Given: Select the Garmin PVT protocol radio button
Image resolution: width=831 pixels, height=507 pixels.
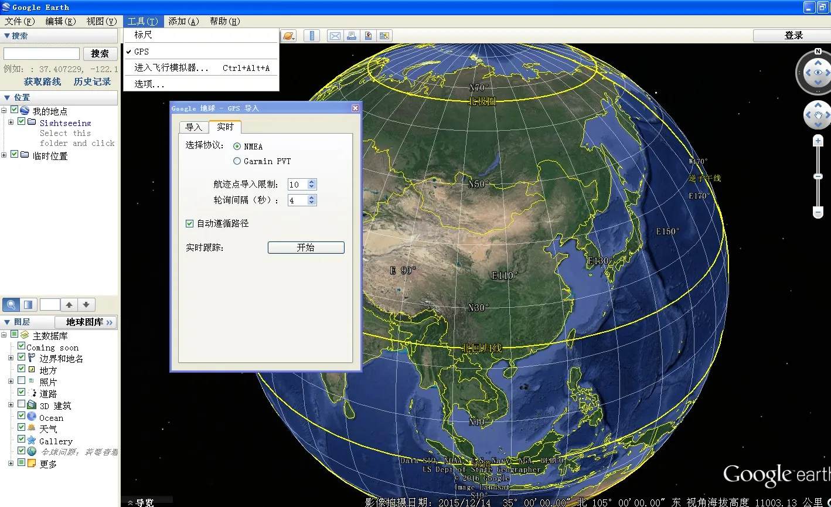Looking at the screenshot, I should point(237,161).
